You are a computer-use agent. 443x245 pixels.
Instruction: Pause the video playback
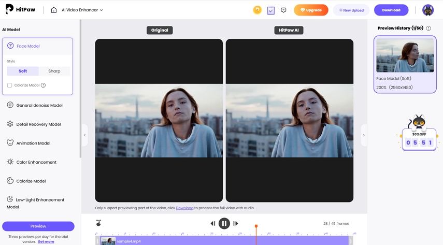[224, 224]
